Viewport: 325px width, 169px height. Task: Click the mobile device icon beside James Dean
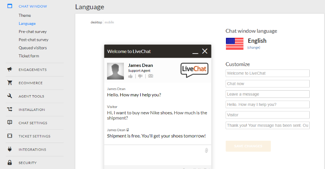tap(128, 130)
